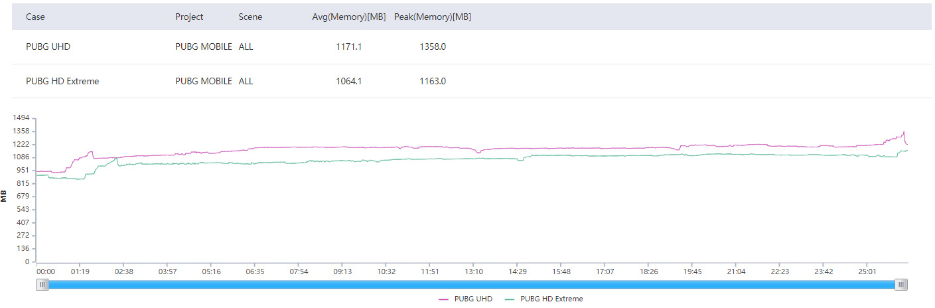The width and height of the screenshot is (935, 308).
Task: Click the 13:10 time axis label
Action: click(474, 271)
